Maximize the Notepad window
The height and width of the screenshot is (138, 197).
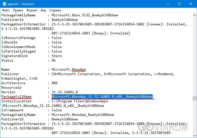point(179,4)
